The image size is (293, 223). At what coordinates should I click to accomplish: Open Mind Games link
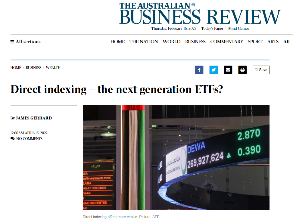point(238,28)
